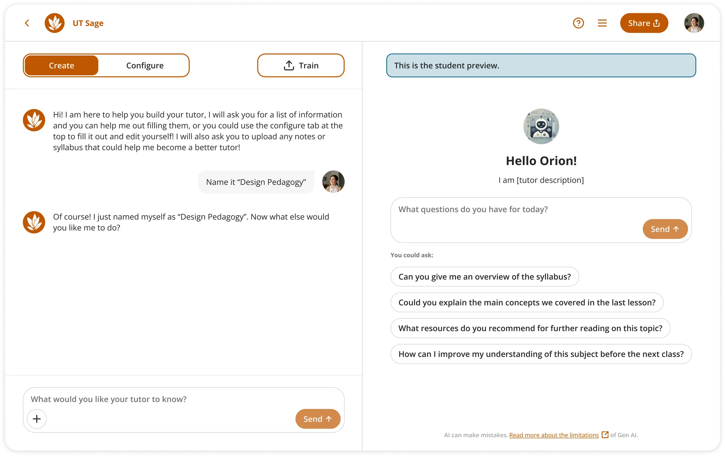Open the hamburger navigation menu
This screenshot has width=725, height=456.
(602, 23)
